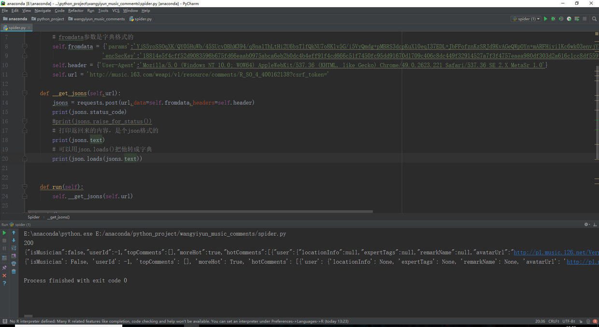Select the spider.py editor tab
The height and width of the screenshot is (327, 599).
[x=17, y=28]
